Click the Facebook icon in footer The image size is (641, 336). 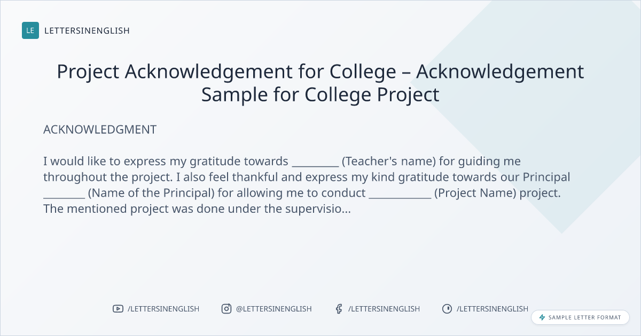(x=339, y=309)
